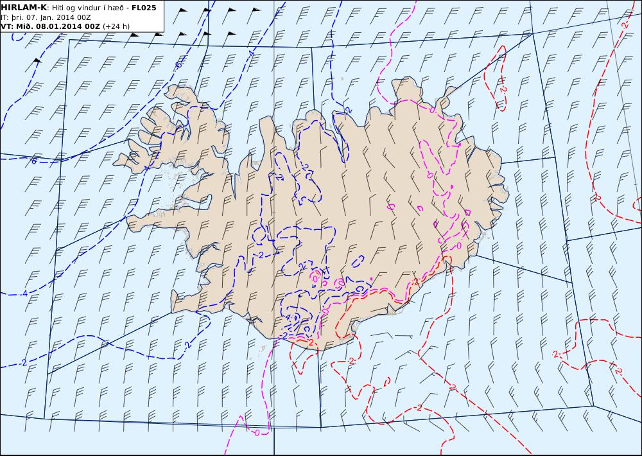The width and height of the screenshot is (642, 456).
Task: Click the 'VT: Mið. 08.01.2014 00Z' valid time
Action: (x=50, y=26)
